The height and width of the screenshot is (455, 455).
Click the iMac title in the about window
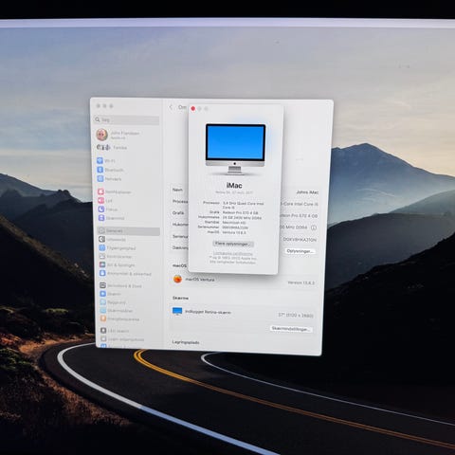click(x=234, y=186)
